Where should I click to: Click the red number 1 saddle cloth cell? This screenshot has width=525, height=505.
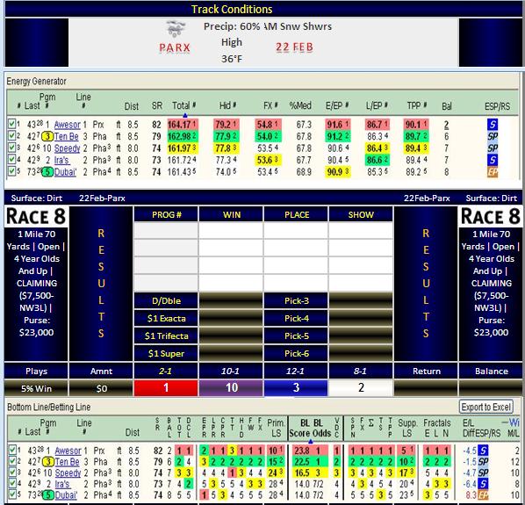pyautogui.click(x=166, y=388)
